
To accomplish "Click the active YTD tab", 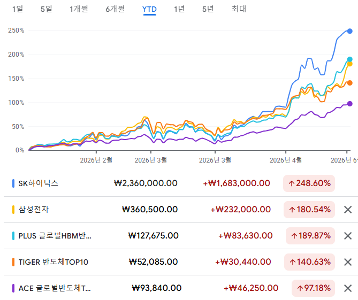I will tap(149, 9).
